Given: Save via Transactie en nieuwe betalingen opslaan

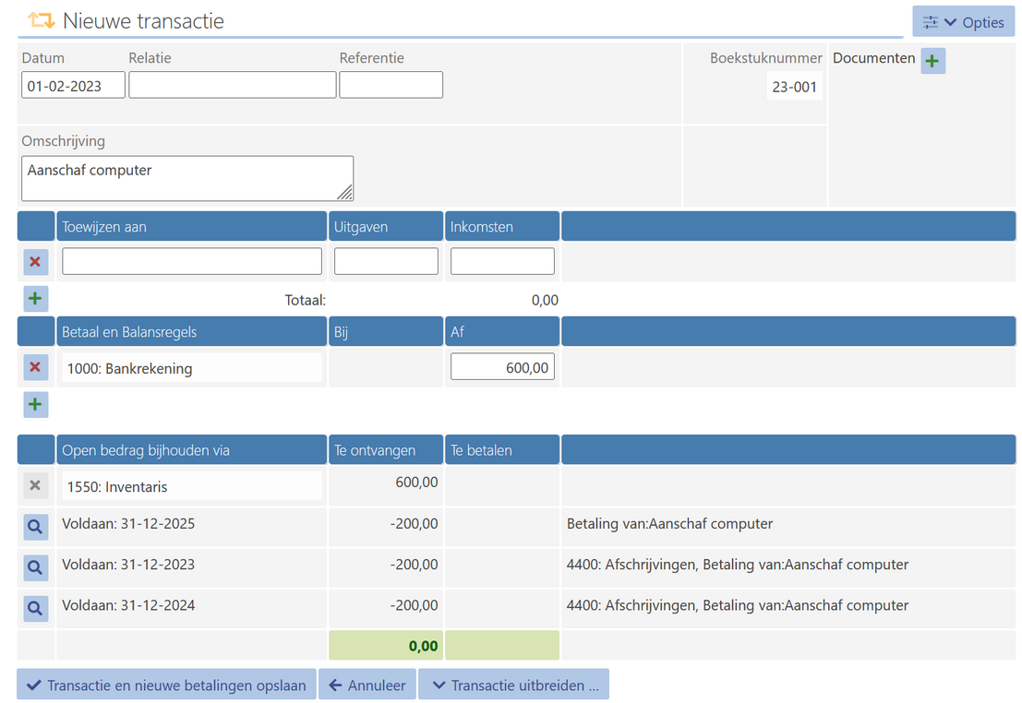Looking at the screenshot, I should [x=166, y=685].
